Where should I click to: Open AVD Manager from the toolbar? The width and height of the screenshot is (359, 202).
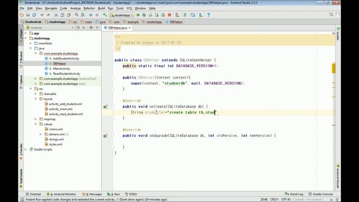click(x=177, y=15)
